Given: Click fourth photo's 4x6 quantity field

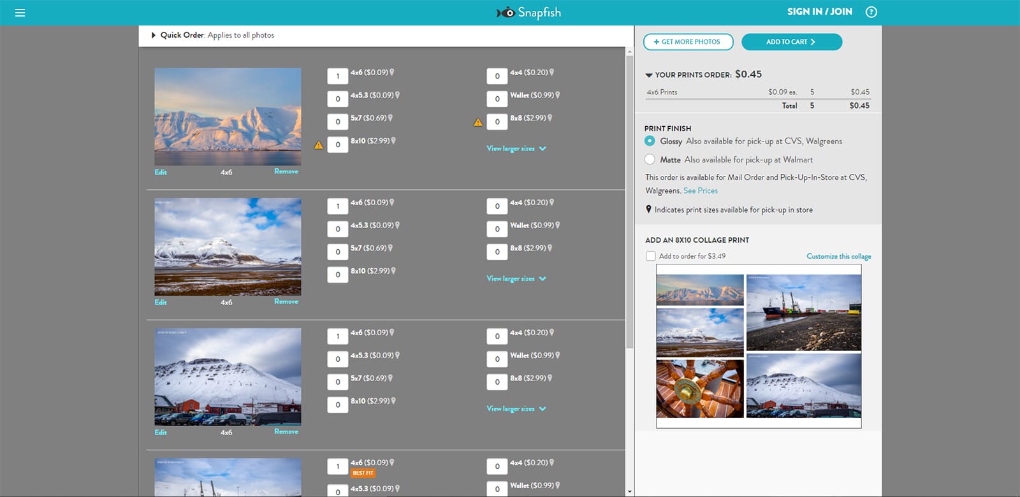Looking at the screenshot, I should 338,466.
